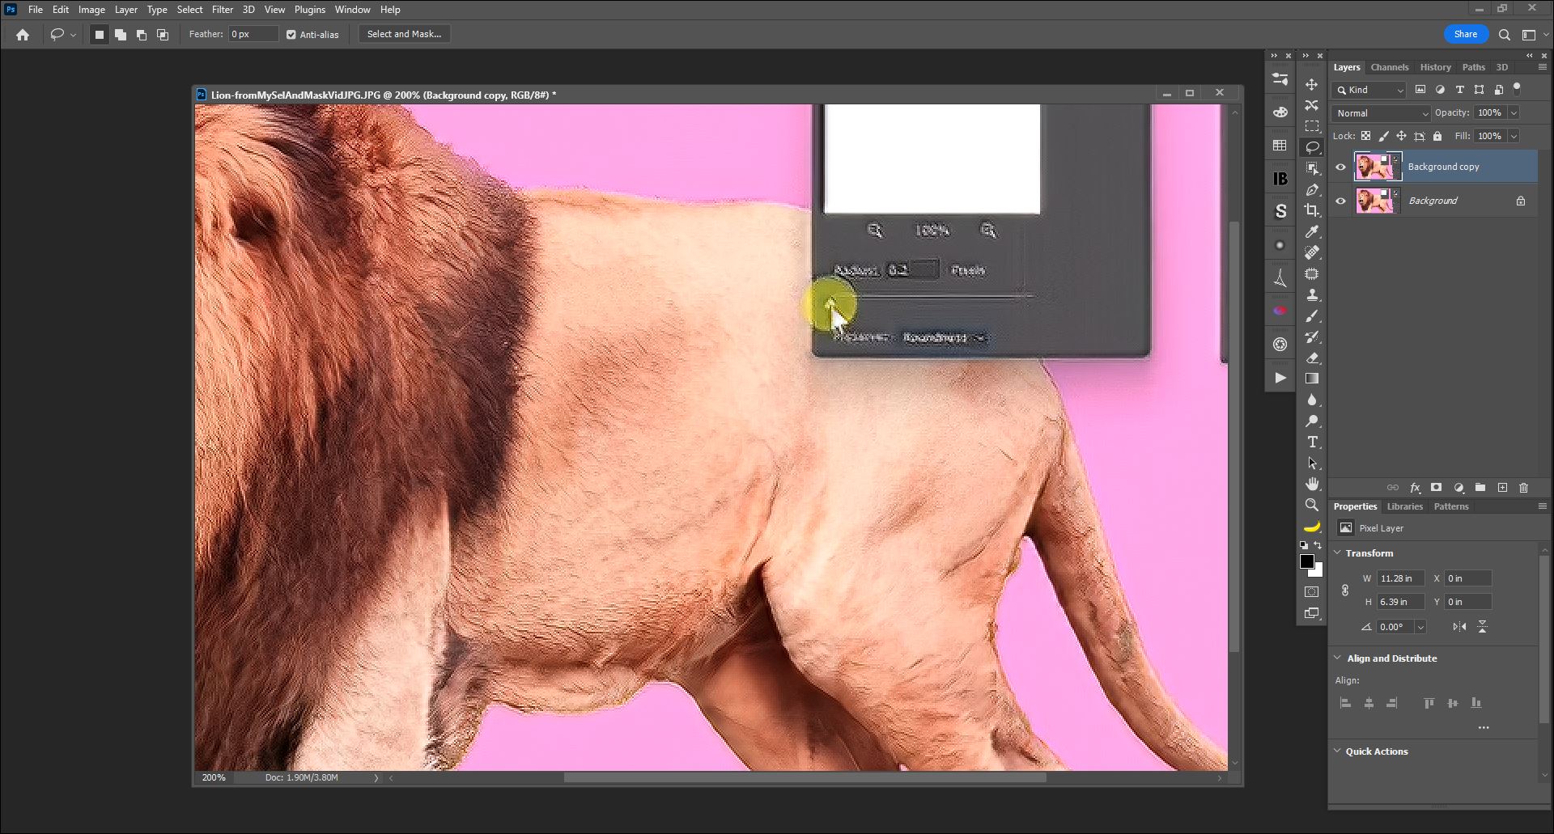Hide the Background layer visibility eye

(1340, 201)
